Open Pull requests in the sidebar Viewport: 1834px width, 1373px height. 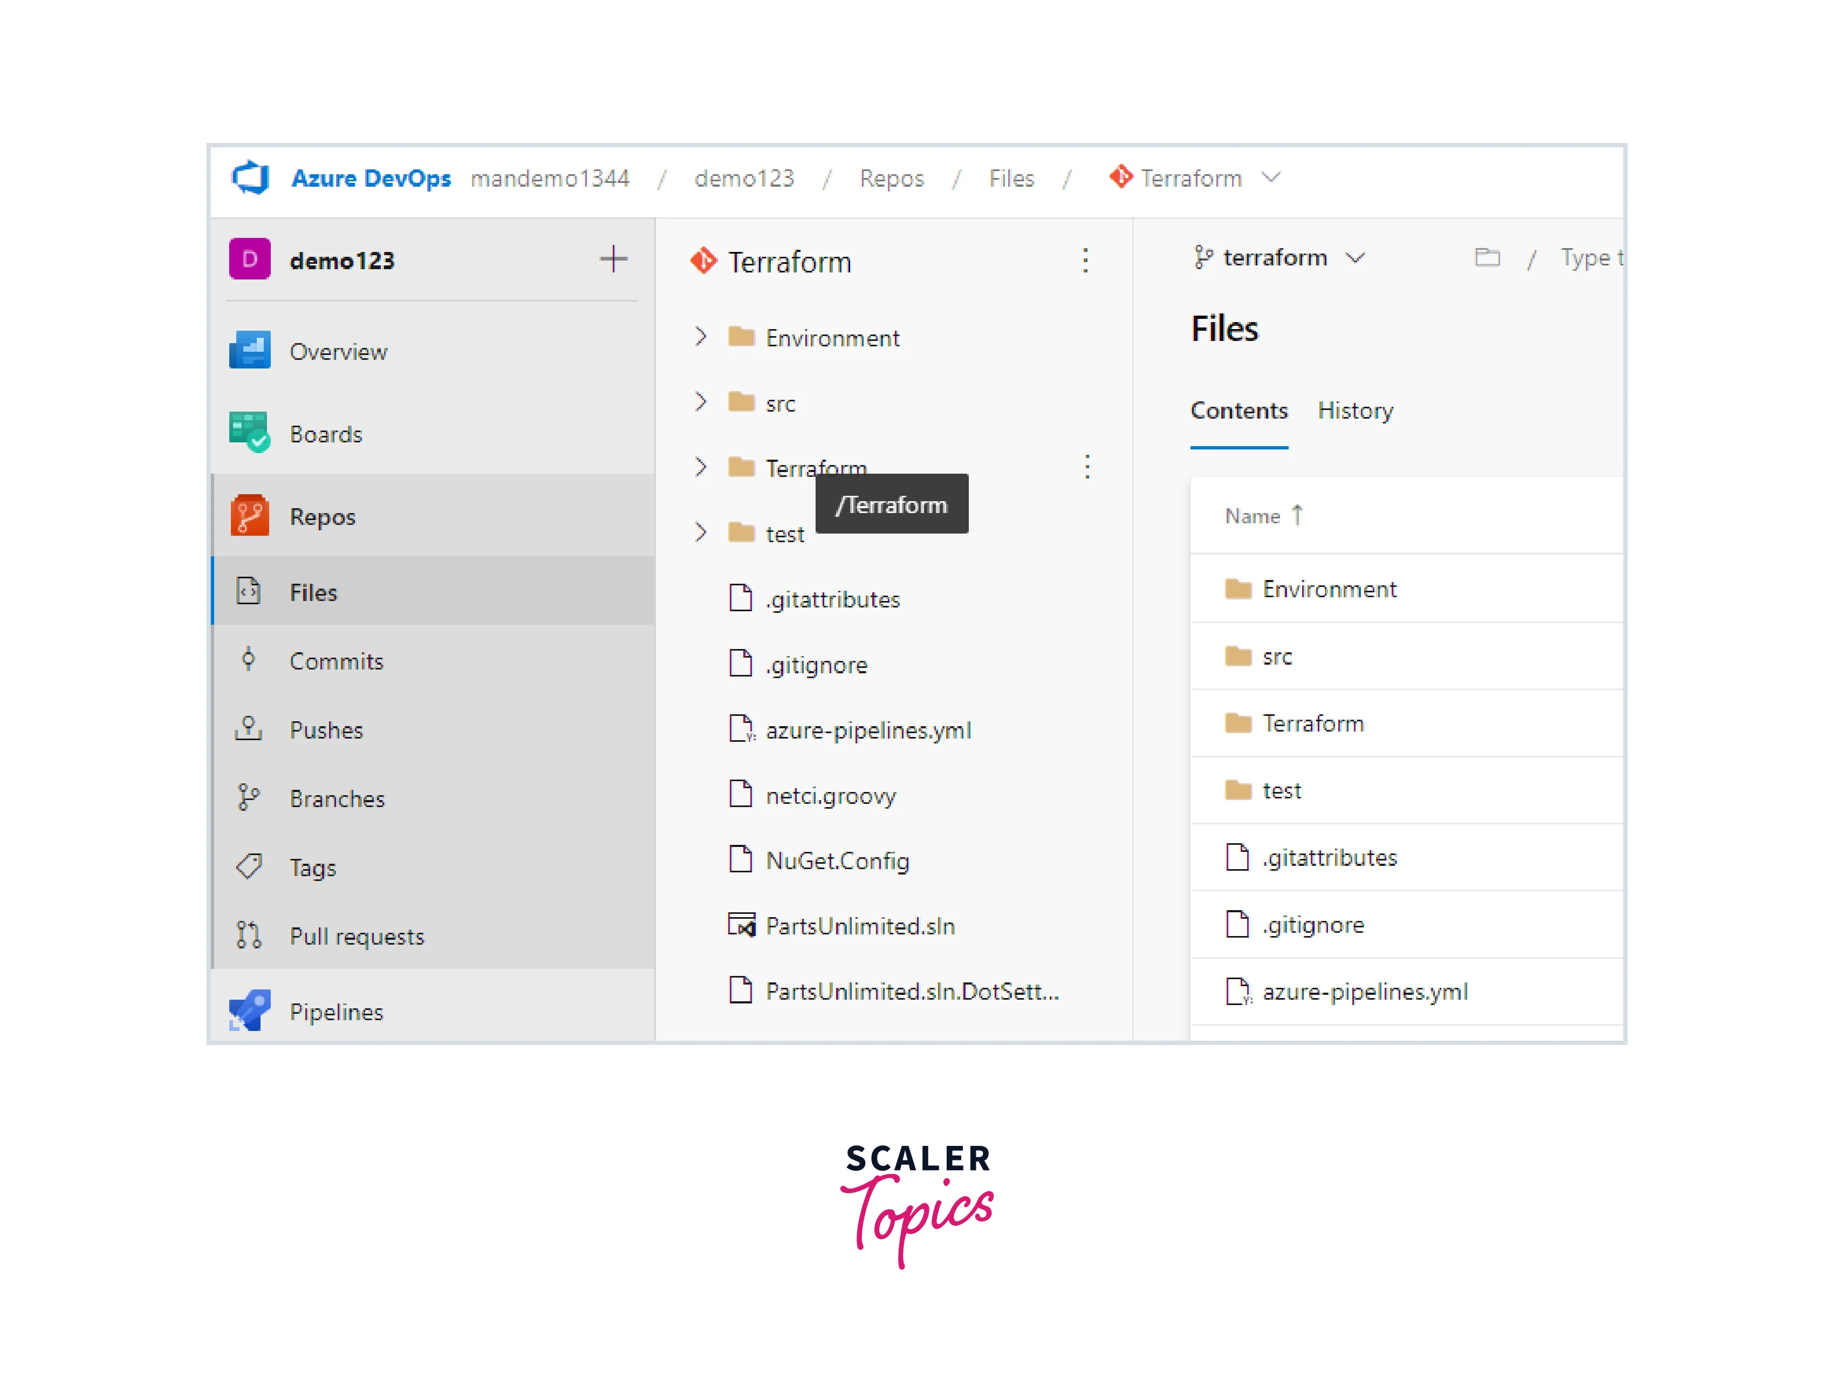[x=357, y=936]
